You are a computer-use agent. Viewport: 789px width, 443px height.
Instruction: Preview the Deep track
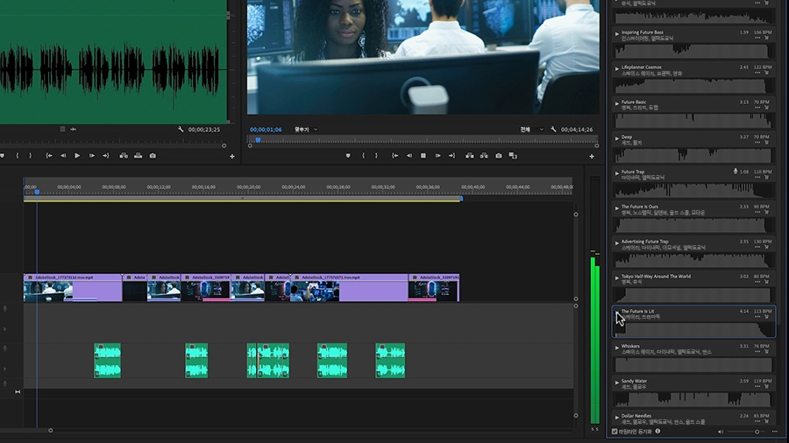pos(617,138)
